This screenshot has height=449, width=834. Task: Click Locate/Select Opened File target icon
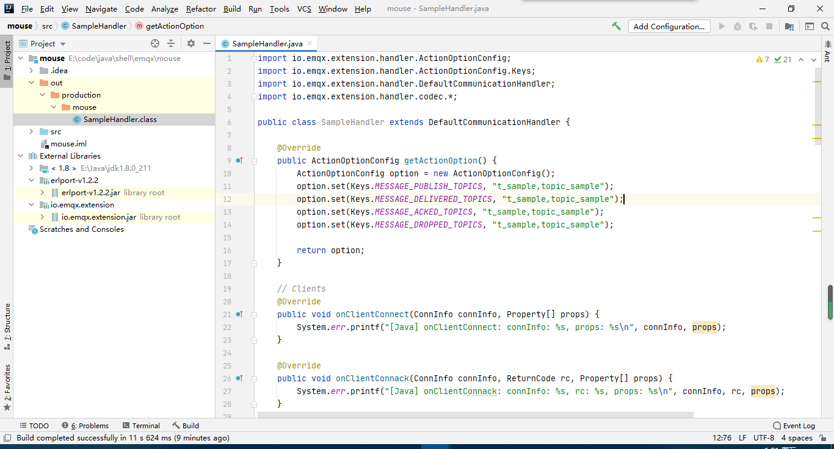tap(155, 43)
